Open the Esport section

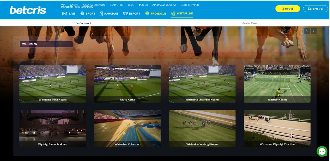(131, 14)
